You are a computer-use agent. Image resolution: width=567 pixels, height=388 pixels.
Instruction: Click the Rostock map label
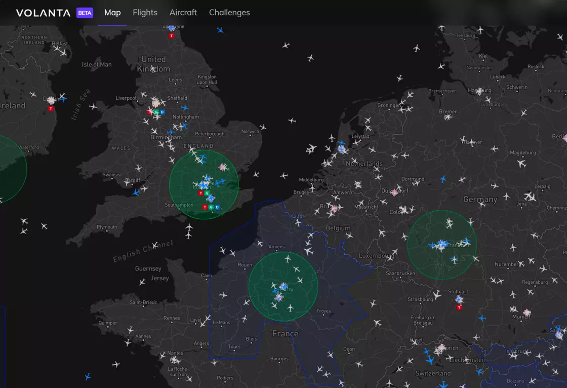coord(536,66)
